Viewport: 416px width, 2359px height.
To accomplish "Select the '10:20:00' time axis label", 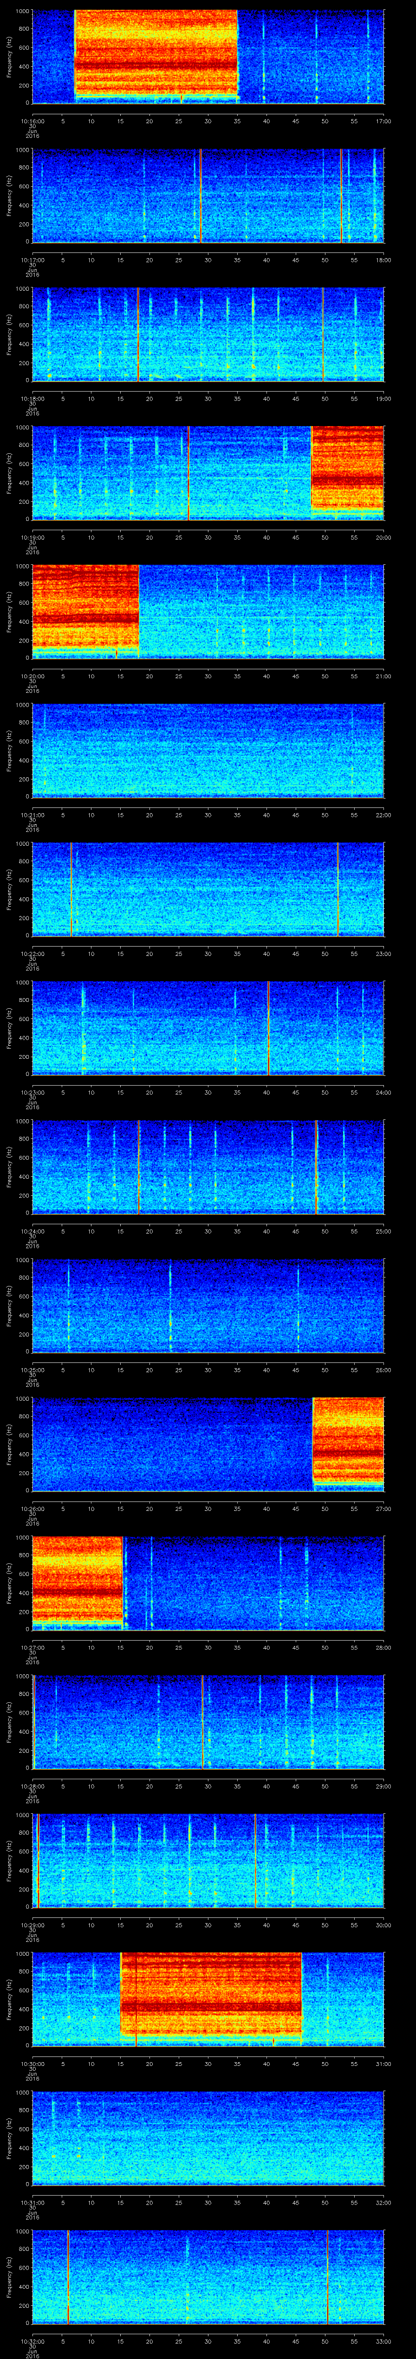I will [x=32, y=676].
